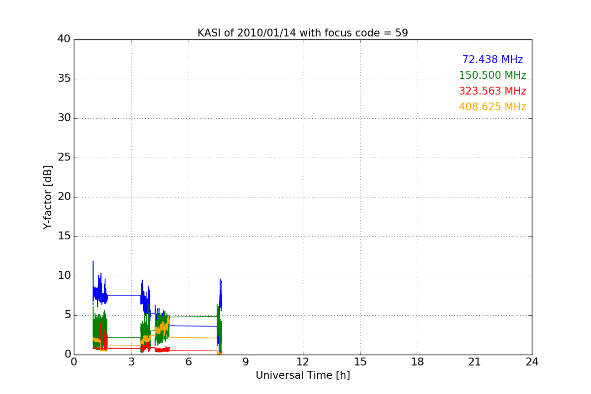591x394 pixels.
Task: Click the plot title 'KASI of 2010/01/14 with focus code = 59'
Action: point(303,33)
